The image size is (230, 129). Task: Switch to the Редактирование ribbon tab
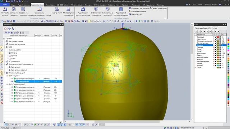pyautogui.click(x=24, y=5)
